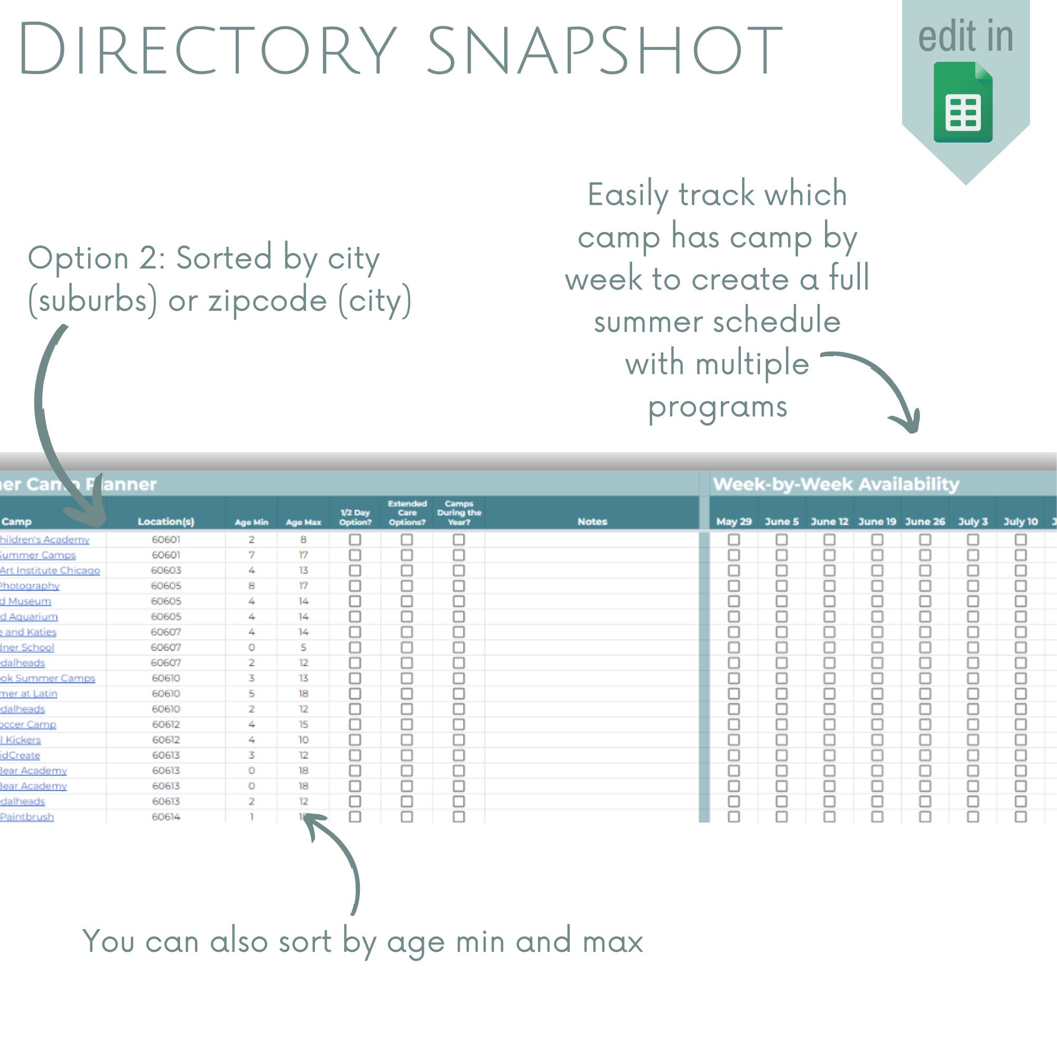Viewport: 1057px width, 1057px height.
Task: Open the idCreate camp link
Action: tap(21, 755)
